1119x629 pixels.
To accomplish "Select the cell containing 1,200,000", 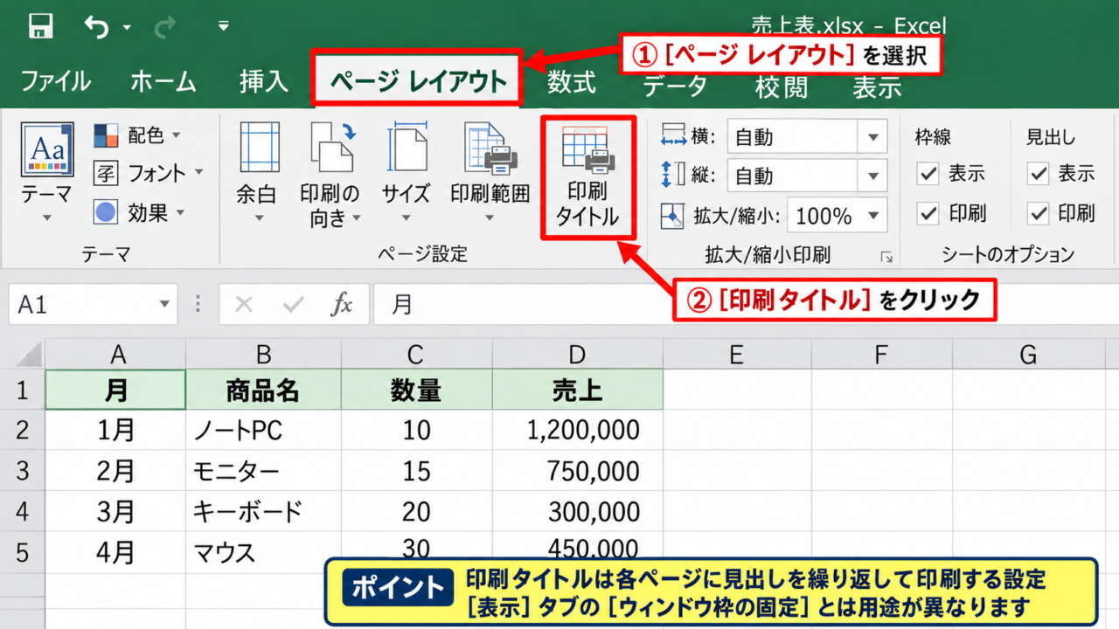I will click(x=578, y=431).
